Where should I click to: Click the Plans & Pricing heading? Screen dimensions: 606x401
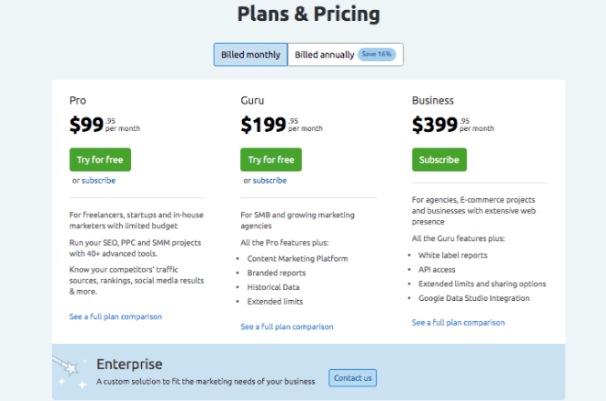[308, 14]
